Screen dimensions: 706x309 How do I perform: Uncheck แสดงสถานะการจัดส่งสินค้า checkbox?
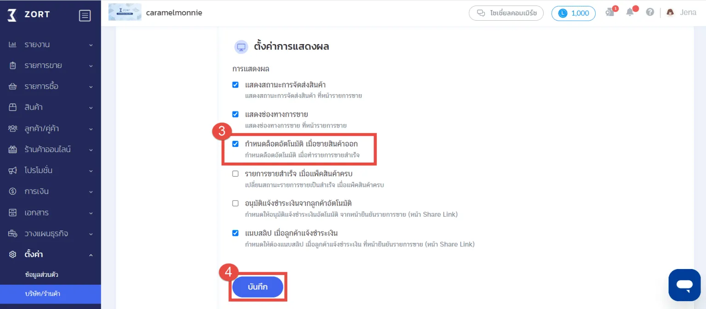pyautogui.click(x=235, y=85)
